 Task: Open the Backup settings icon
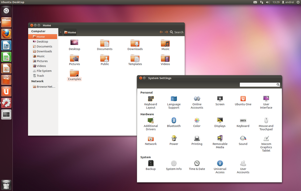(x=150, y=163)
